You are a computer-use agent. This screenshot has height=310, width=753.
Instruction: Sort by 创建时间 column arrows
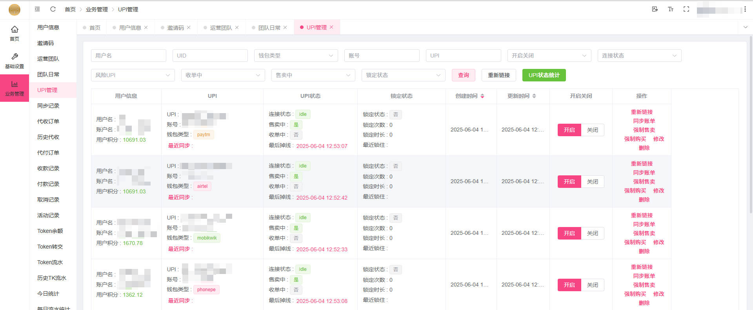(482, 96)
